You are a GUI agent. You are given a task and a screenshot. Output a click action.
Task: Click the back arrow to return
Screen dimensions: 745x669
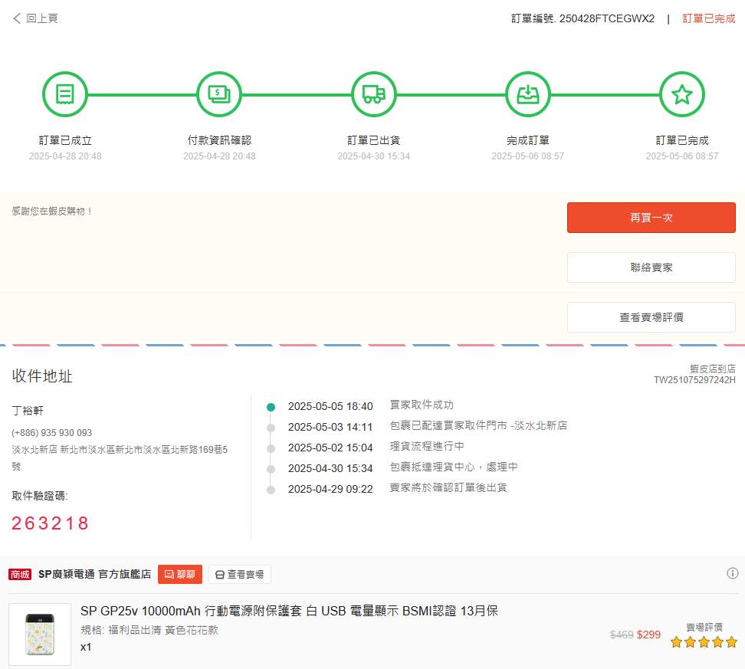(x=17, y=18)
